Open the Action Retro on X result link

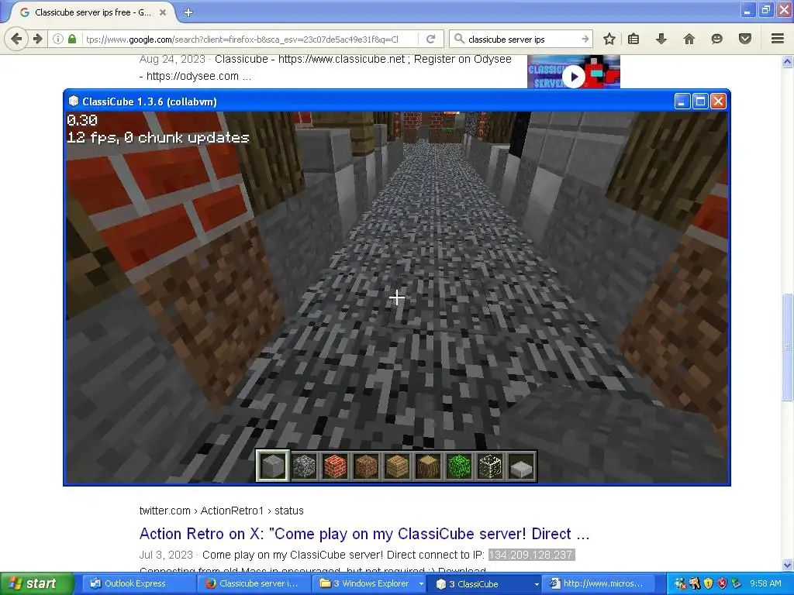pos(364,534)
